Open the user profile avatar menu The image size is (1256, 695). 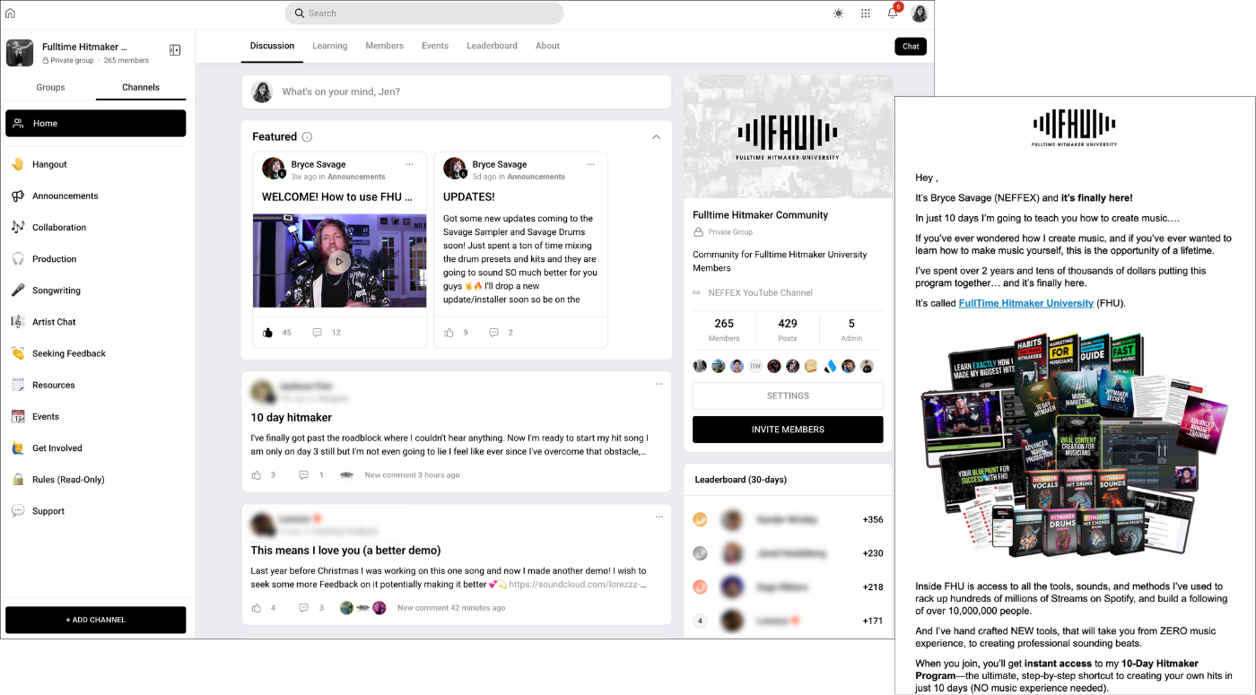920,13
